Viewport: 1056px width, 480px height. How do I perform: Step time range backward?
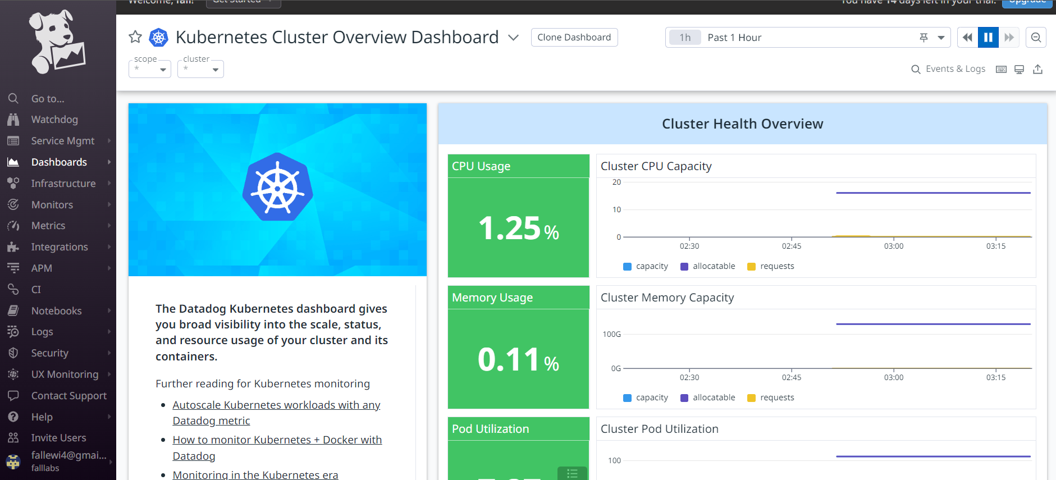967,38
